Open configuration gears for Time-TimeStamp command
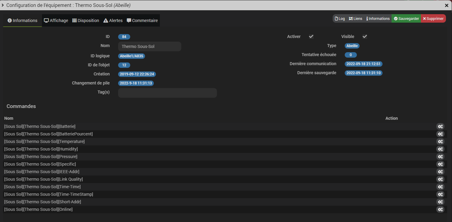Viewport: 452px width, 222px height. [x=440, y=194]
